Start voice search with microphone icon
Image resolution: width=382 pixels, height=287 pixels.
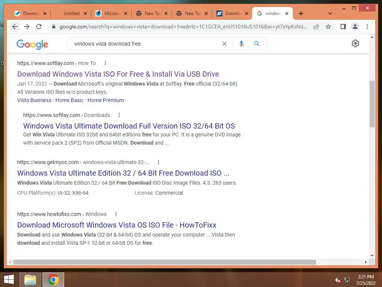point(241,44)
